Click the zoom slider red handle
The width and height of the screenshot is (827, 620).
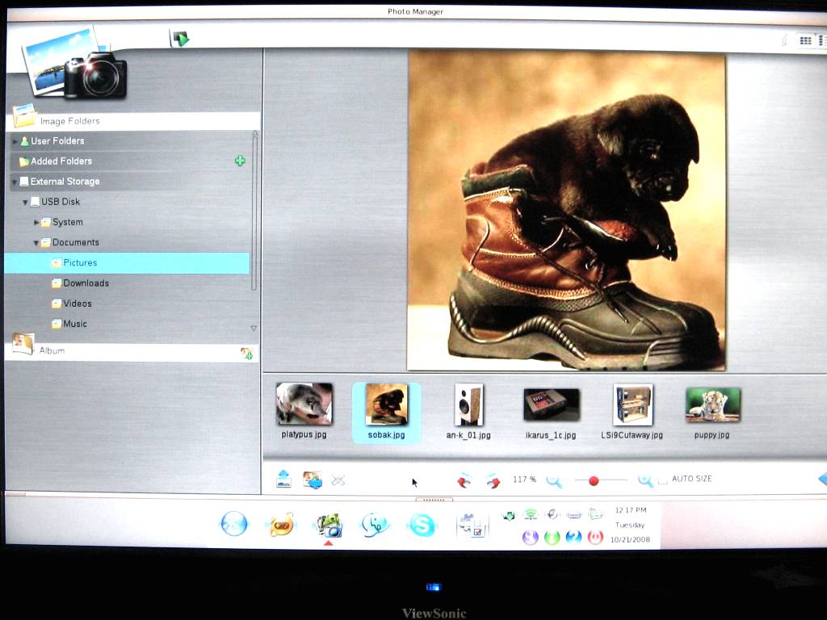(594, 481)
